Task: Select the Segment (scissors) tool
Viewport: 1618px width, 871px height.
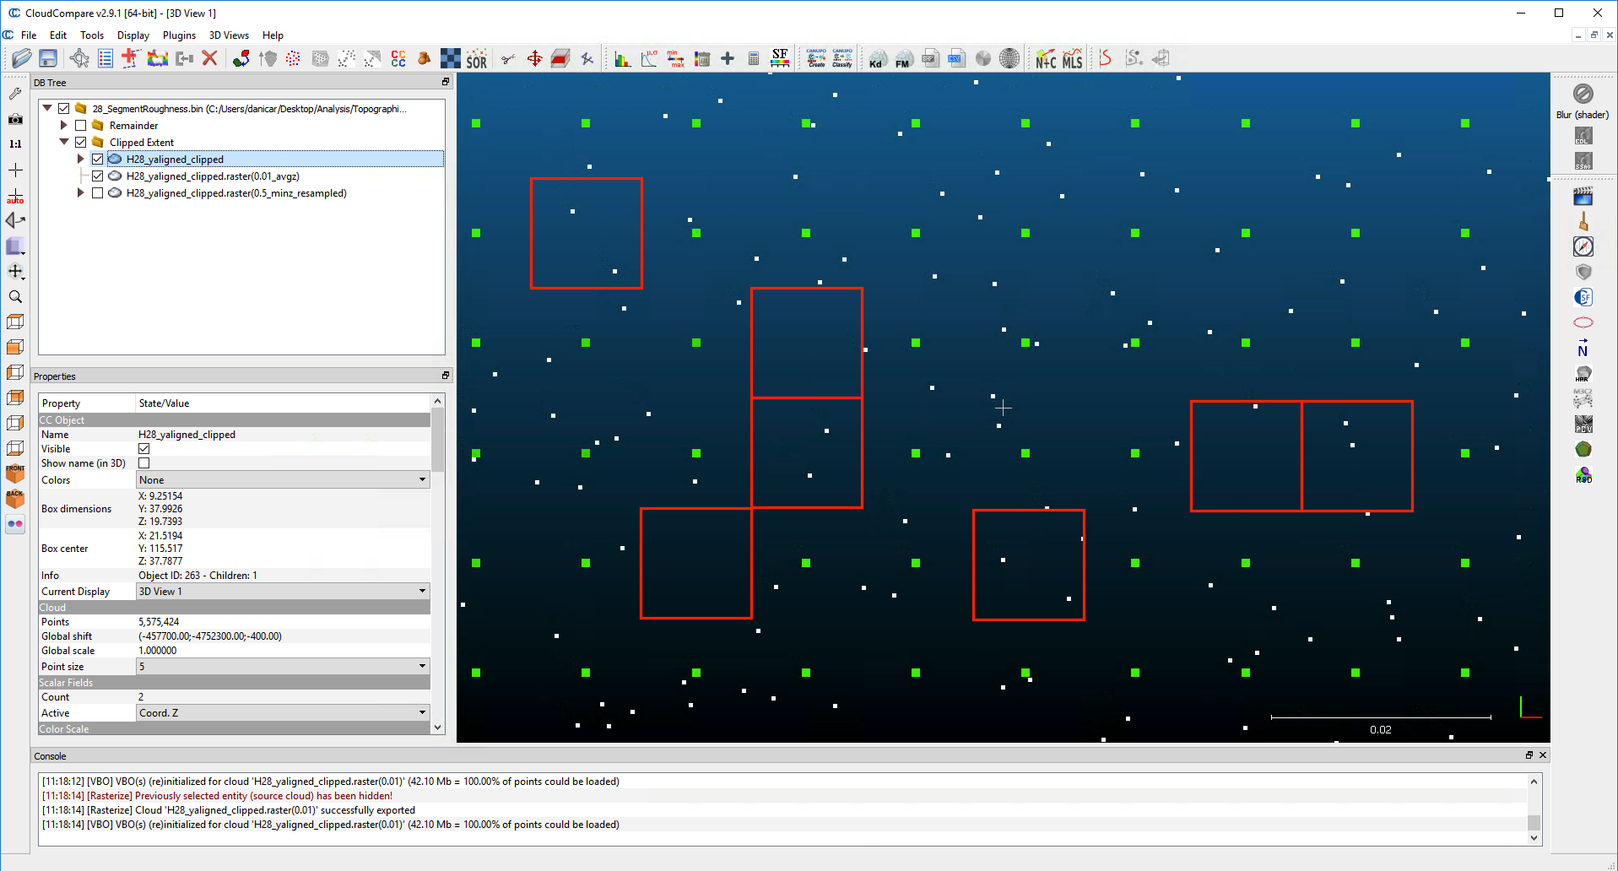Action: point(507,58)
